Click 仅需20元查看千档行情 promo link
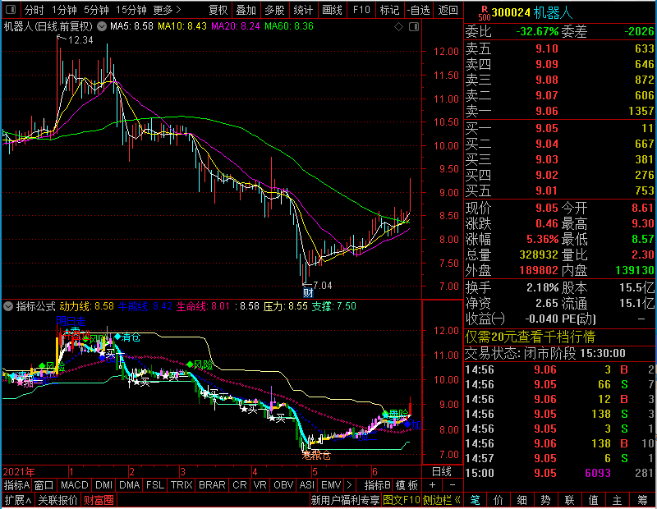The width and height of the screenshot is (657, 509). tap(530, 337)
